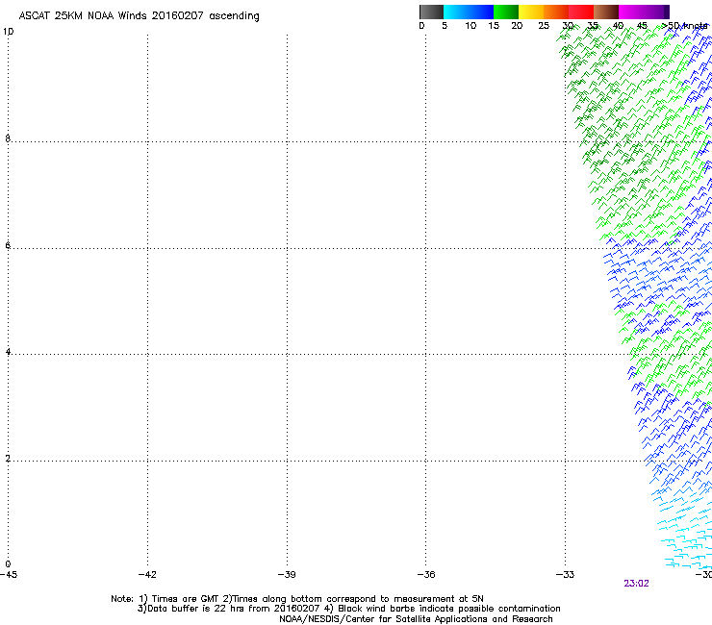712x625 pixels.
Task: Click the longitude axis label '-45'
Action: [x=9, y=575]
